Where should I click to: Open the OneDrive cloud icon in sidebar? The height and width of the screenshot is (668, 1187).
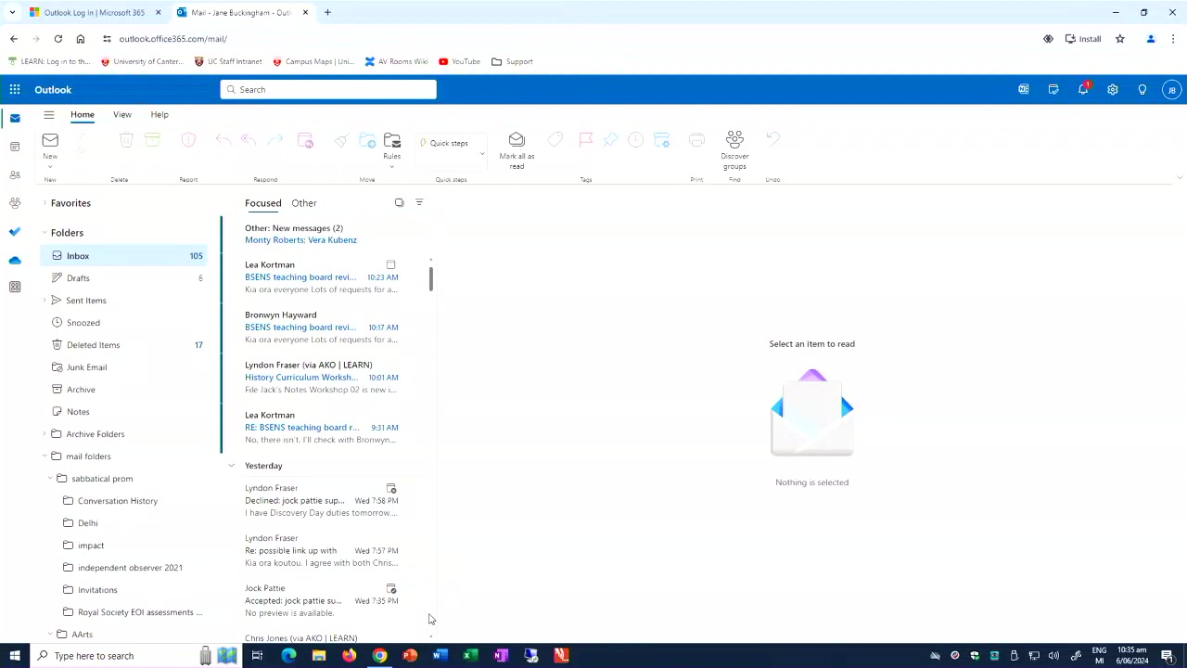click(x=15, y=260)
